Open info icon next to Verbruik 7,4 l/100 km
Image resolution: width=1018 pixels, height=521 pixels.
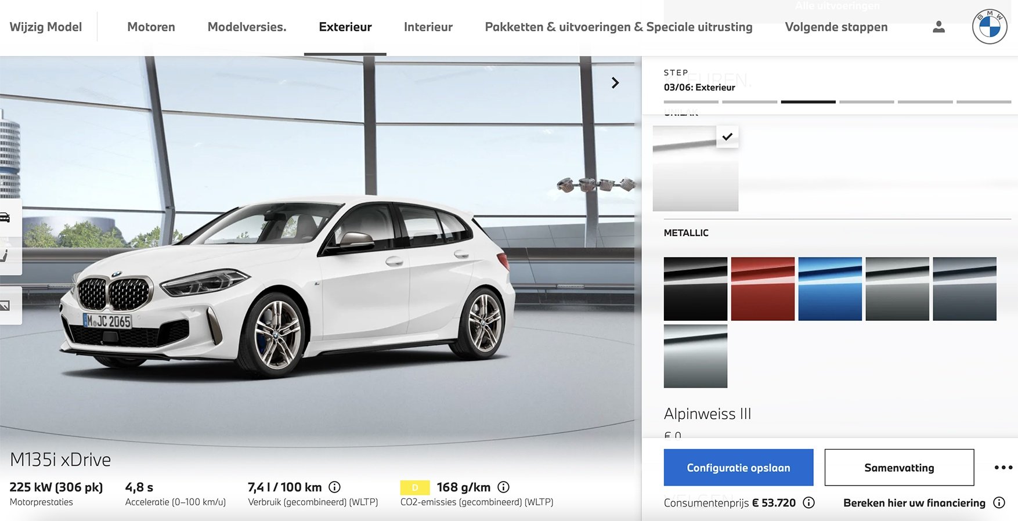[x=334, y=487]
